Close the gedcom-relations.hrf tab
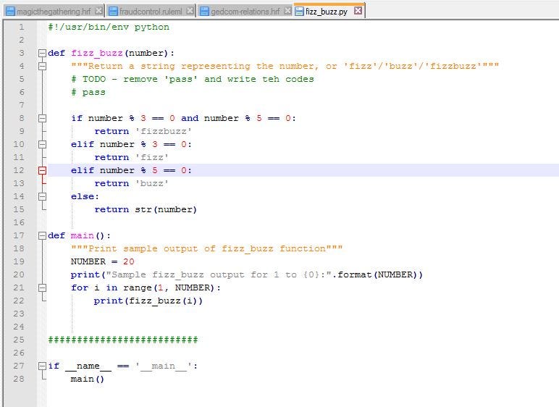The image size is (559, 407). (x=287, y=11)
